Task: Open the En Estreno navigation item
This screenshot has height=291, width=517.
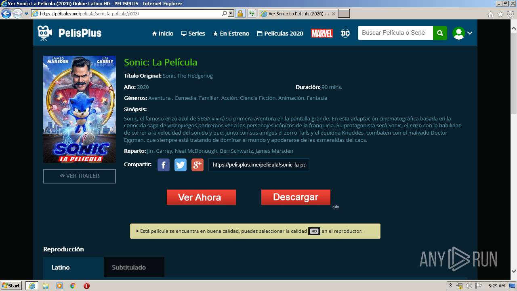Action: point(231,34)
